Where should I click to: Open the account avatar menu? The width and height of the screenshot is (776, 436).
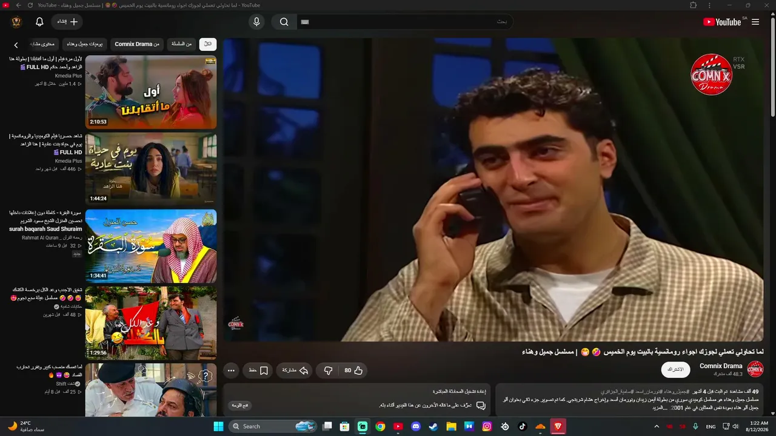coord(16,22)
